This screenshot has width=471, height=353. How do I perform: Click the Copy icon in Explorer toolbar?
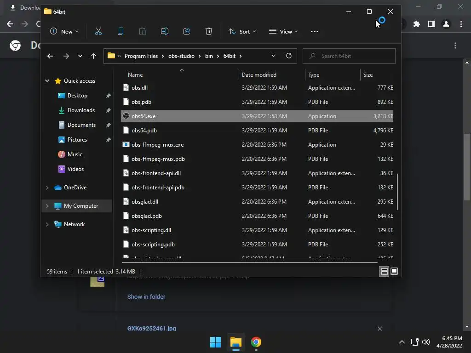(x=121, y=31)
